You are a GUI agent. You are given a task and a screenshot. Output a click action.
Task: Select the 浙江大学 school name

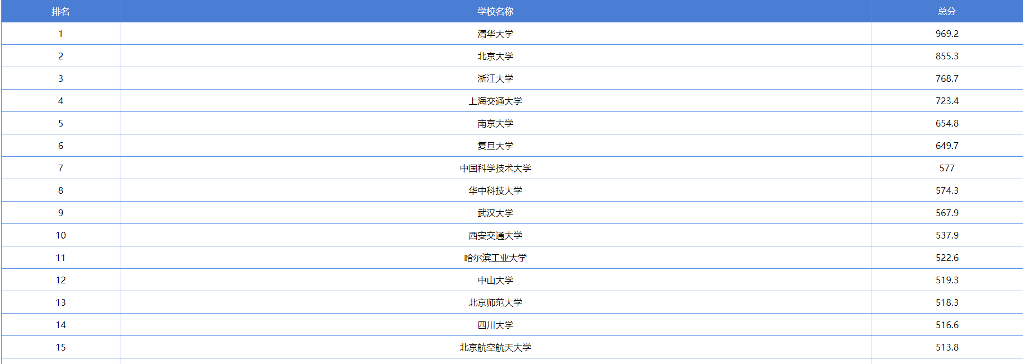(495, 78)
